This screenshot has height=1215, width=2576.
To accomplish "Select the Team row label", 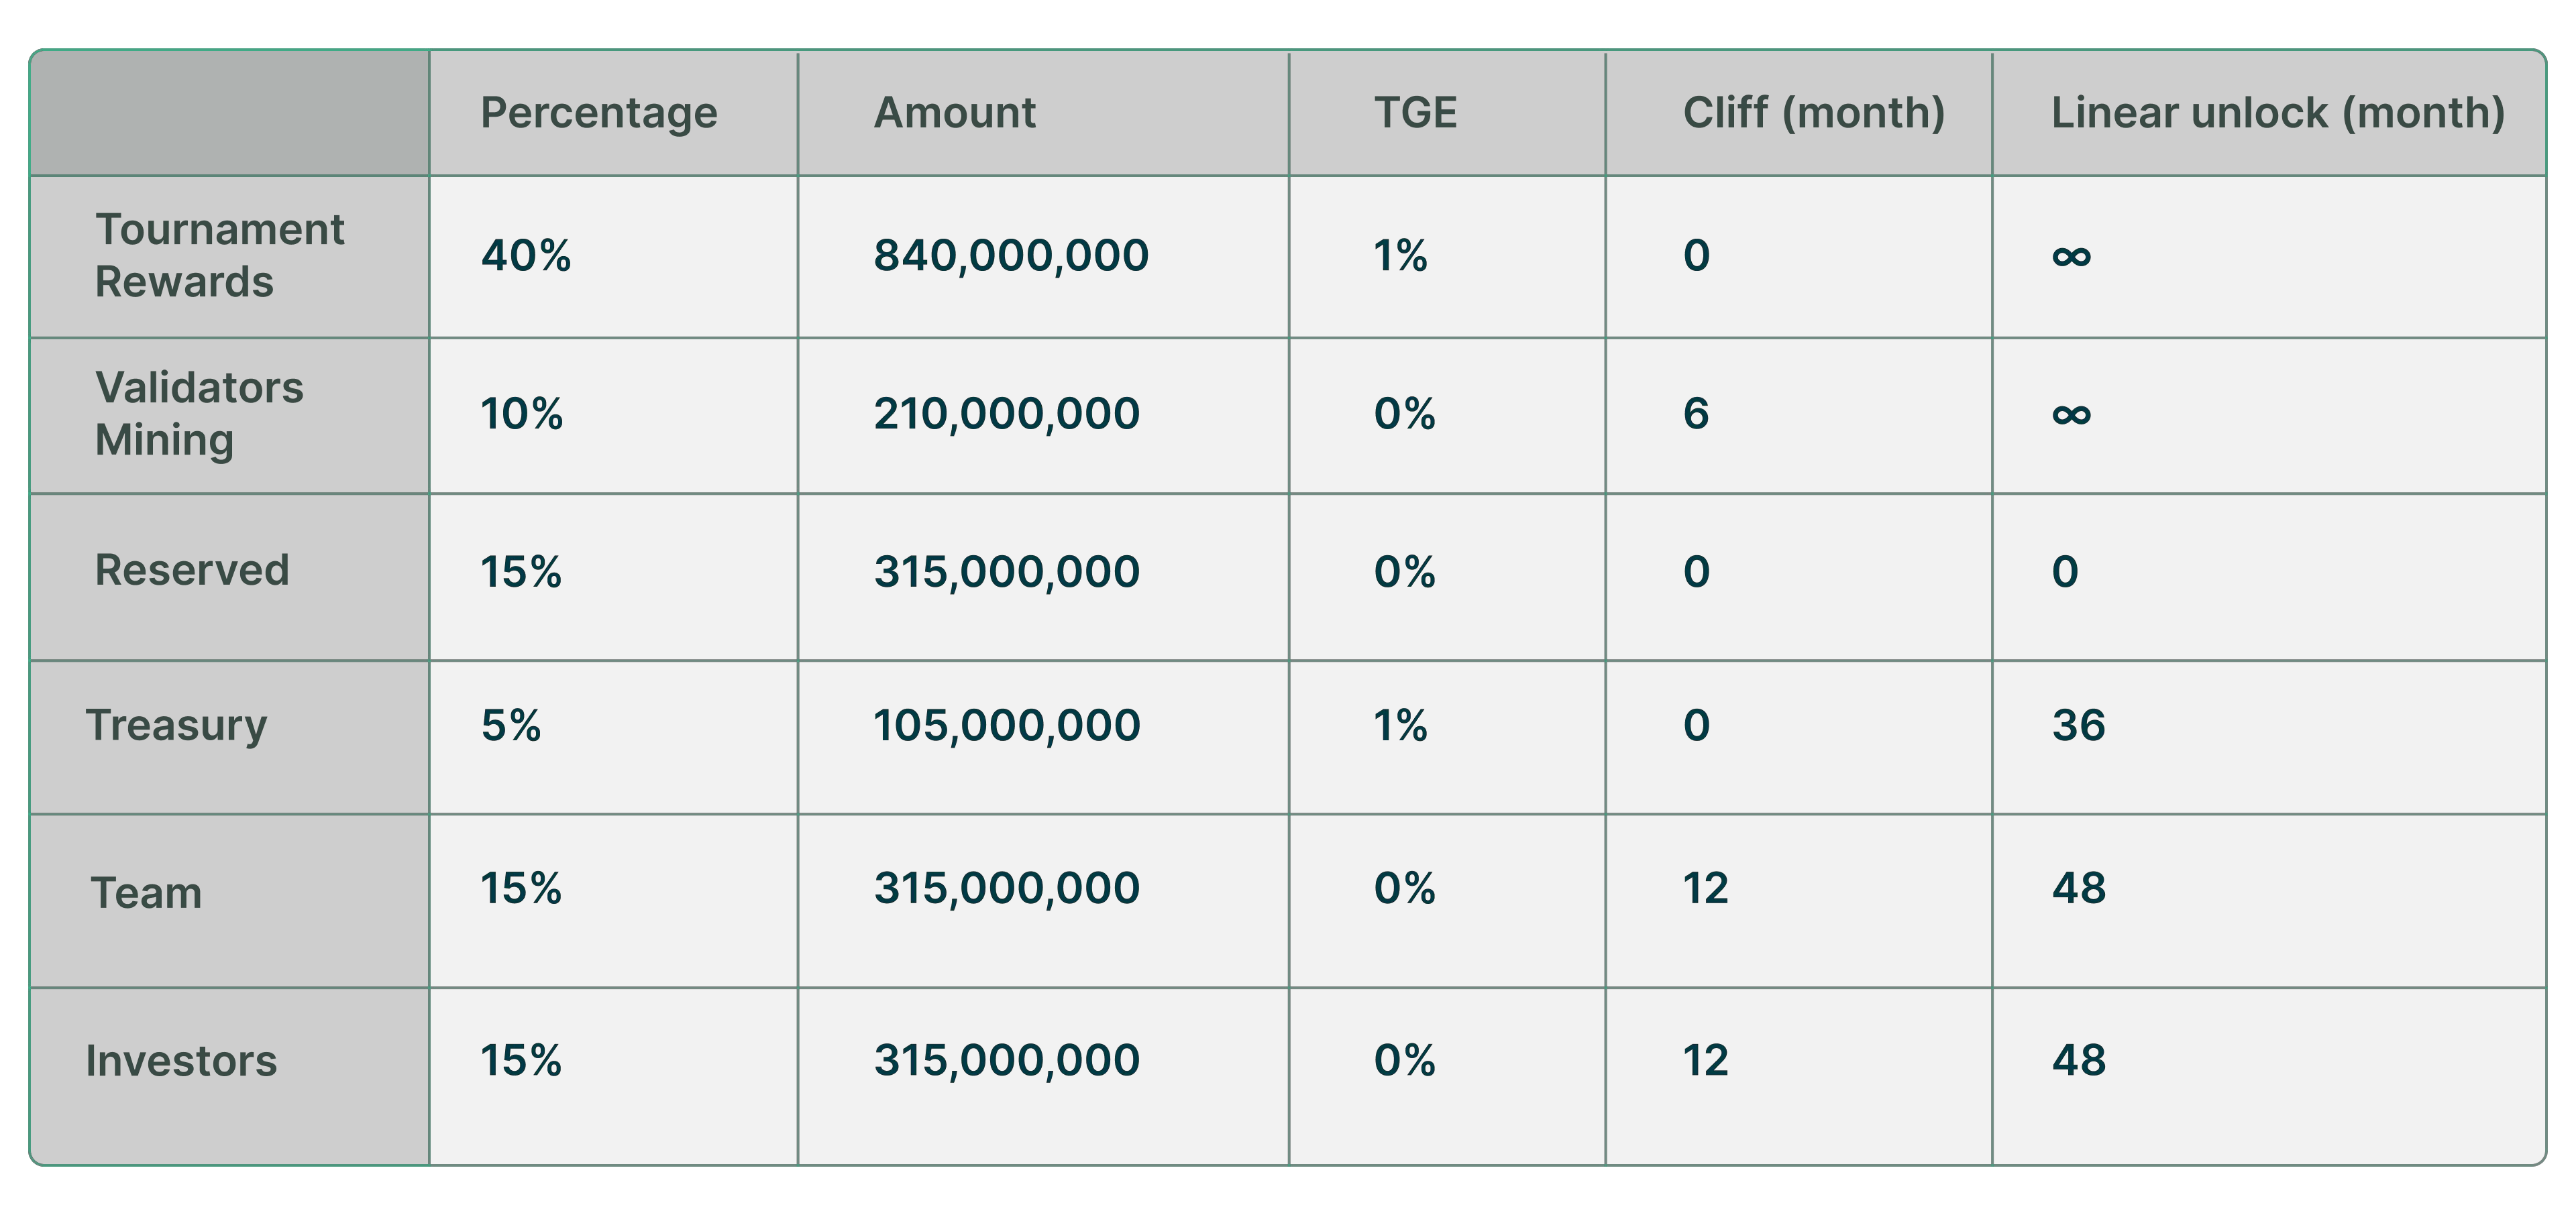I will [x=146, y=893].
